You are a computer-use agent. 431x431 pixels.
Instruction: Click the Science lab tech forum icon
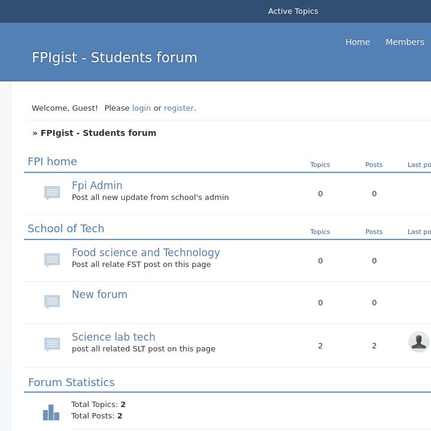(52, 344)
